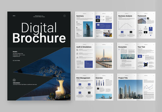Click the circle icon at cover top right
Image resolution: width=162 pixels, height=112 pixels.
(64, 16)
